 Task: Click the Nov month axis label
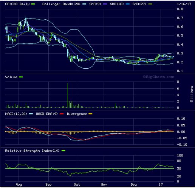(x=104, y=185)
